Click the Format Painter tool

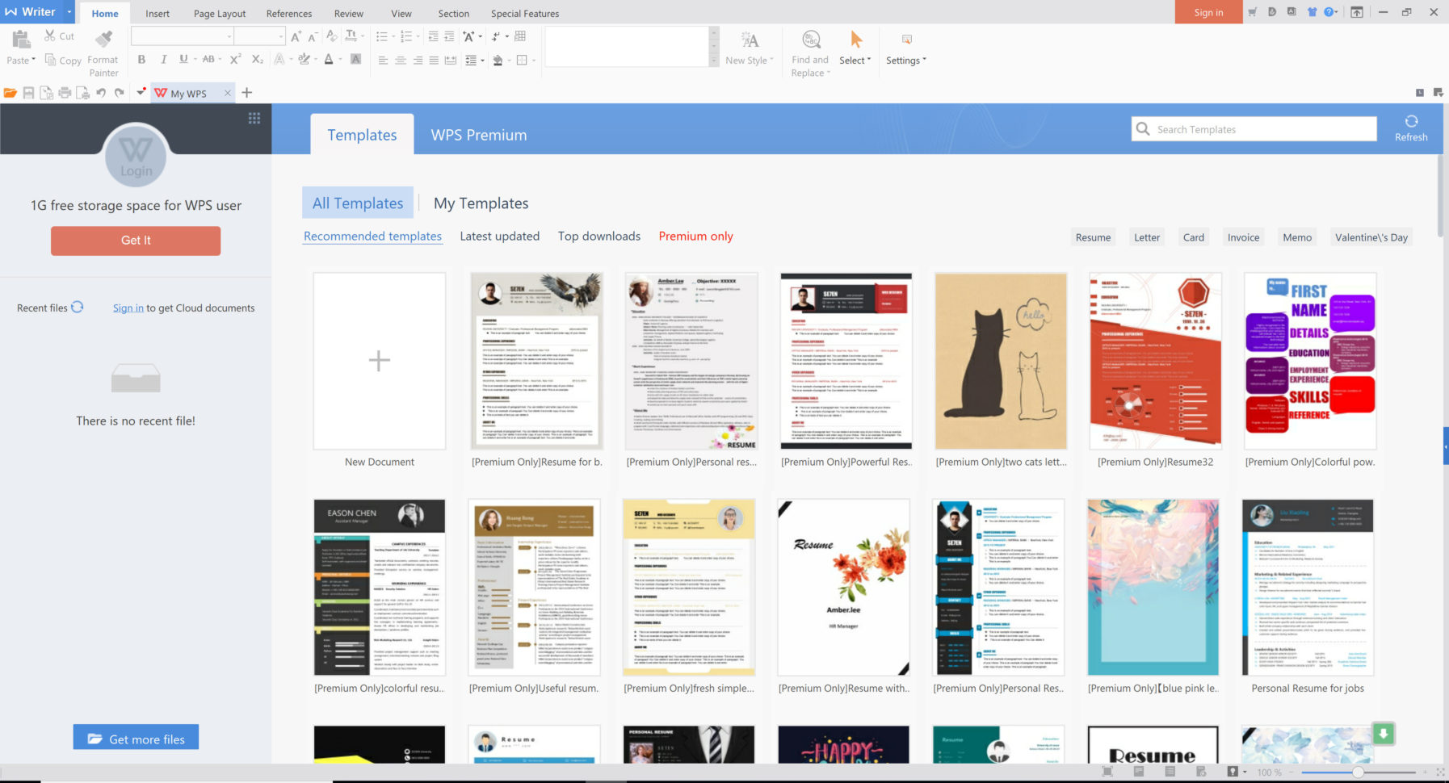(x=103, y=48)
